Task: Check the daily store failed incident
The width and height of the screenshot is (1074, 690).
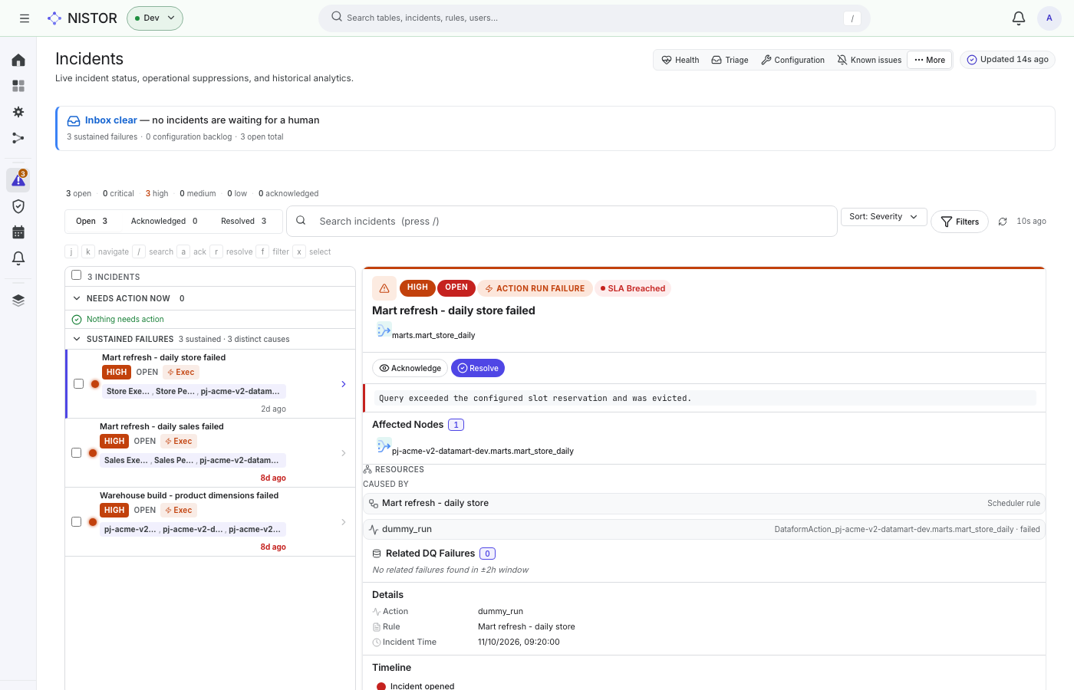Action: tap(78, 384)
